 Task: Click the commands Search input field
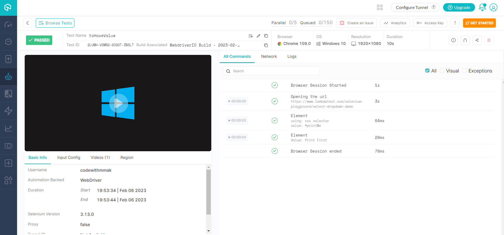click(271, 71)
